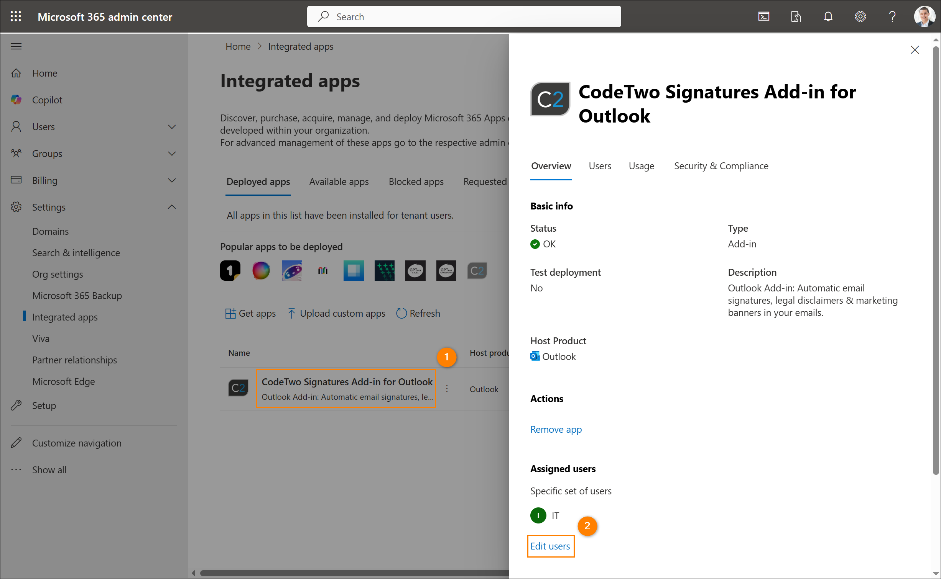This screenshot has height=579, width=941.
Task: Open the account profile picture
Action: (925, 16)
